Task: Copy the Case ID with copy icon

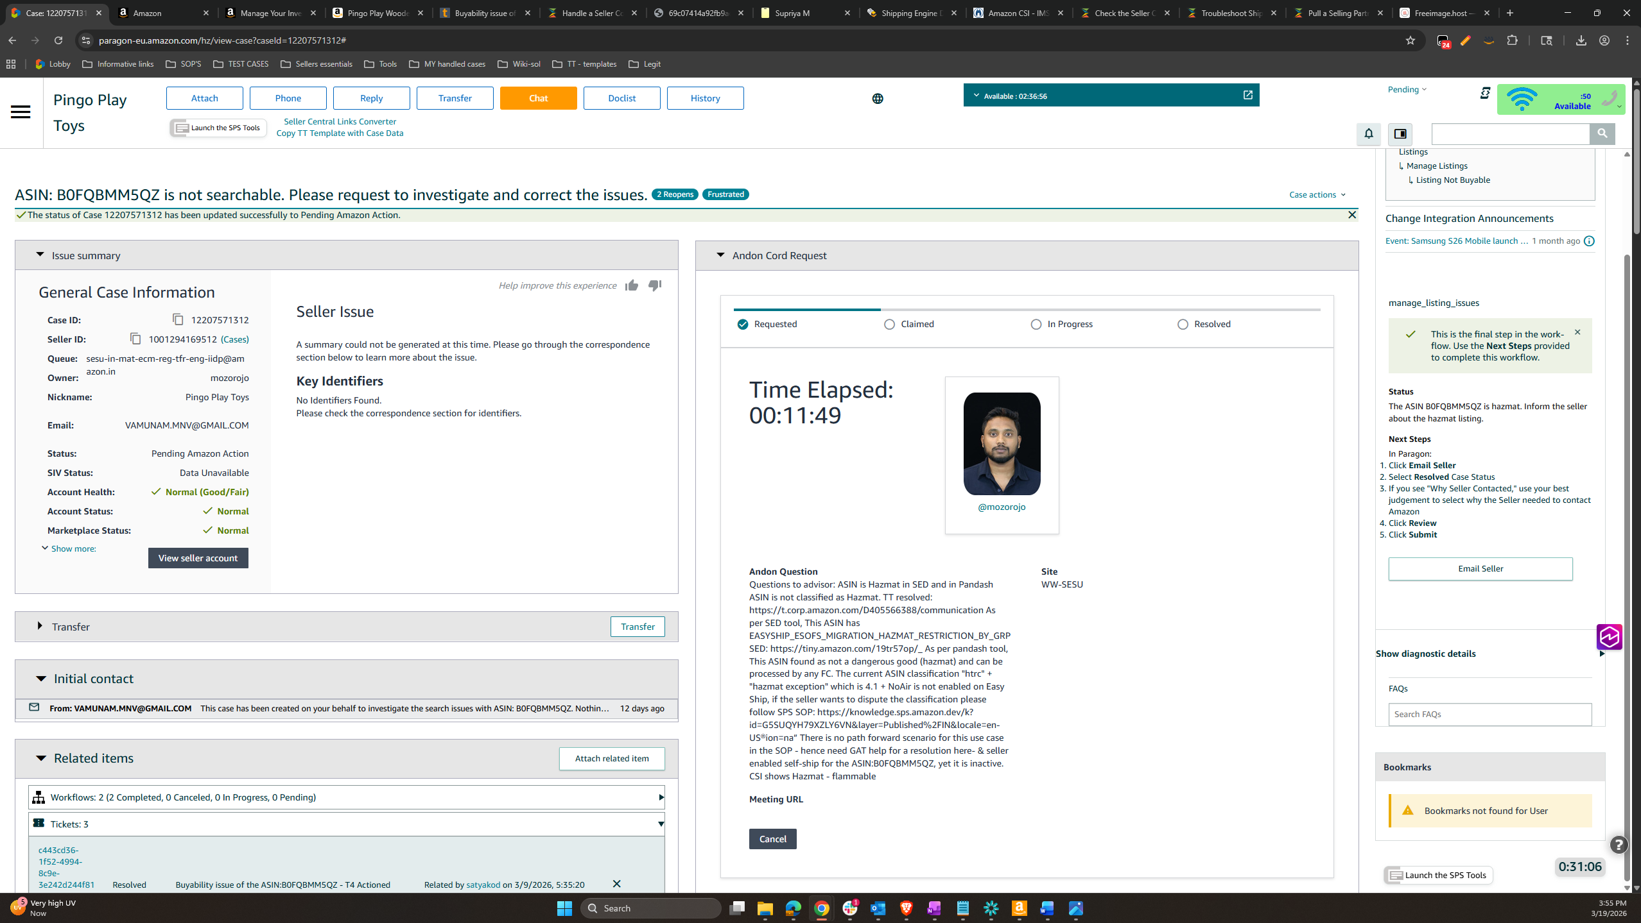Action: (x=178, y=319)
